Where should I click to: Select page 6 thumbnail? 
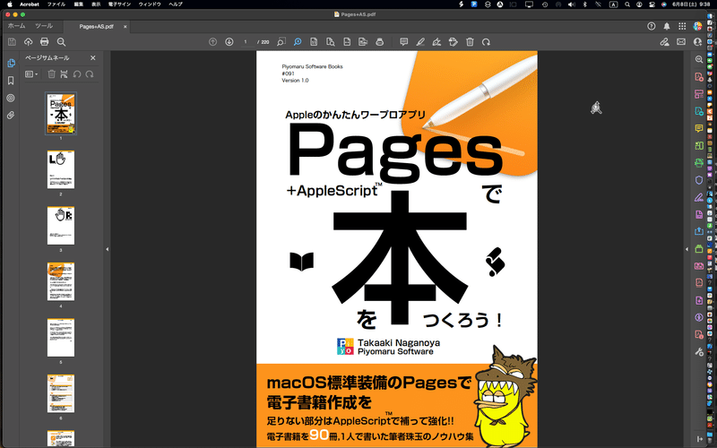pos(61,393)
